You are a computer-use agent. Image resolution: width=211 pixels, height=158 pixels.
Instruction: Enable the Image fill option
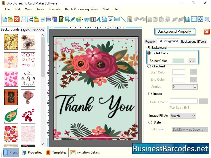click(149, 94)
